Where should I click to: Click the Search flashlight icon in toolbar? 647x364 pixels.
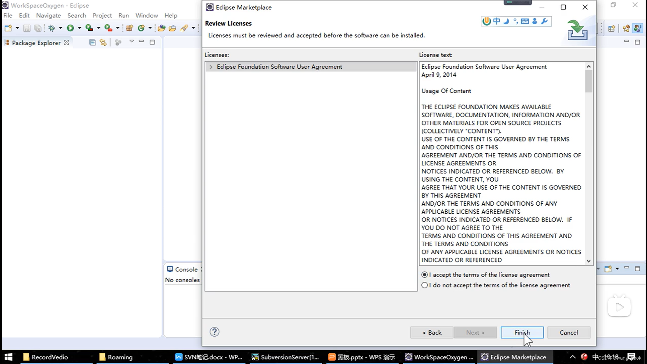(184, 28)
